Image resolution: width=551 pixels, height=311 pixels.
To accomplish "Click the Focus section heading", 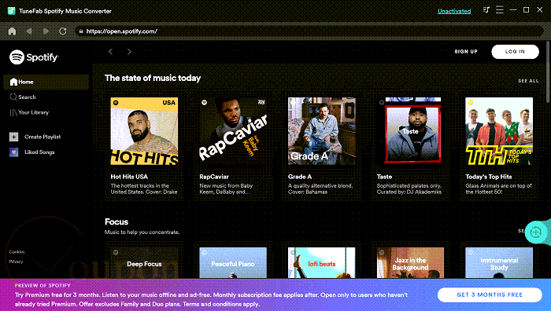I will tap(116, 222).
